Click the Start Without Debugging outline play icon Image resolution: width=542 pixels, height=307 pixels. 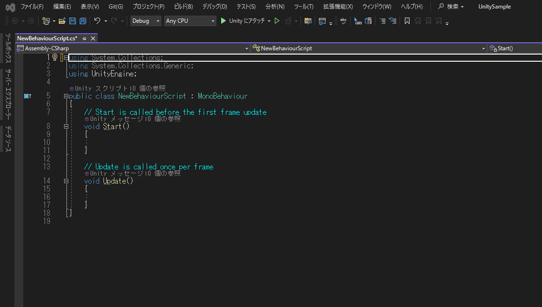point(277,21)
